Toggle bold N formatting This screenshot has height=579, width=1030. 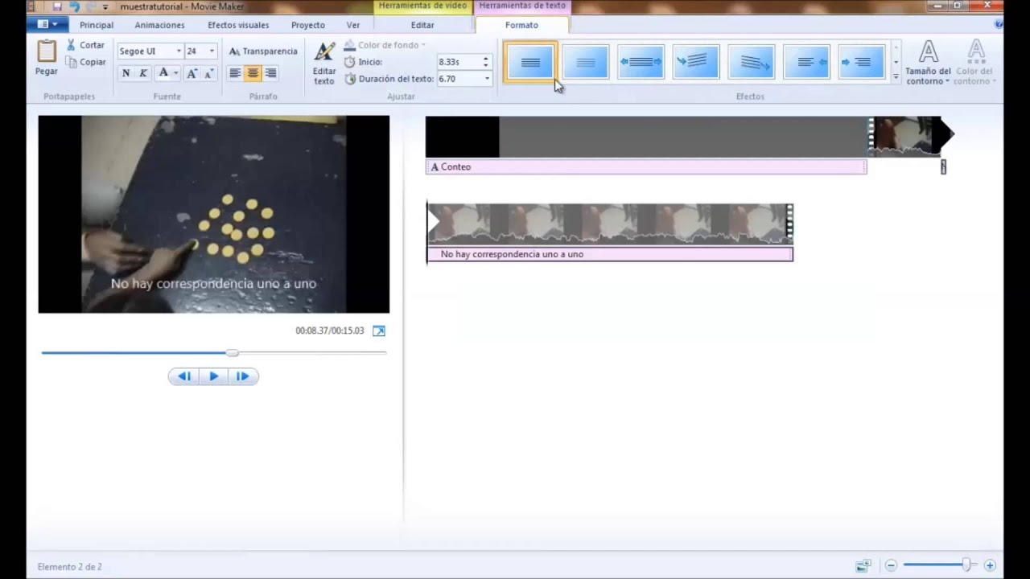tap(126, 73)
